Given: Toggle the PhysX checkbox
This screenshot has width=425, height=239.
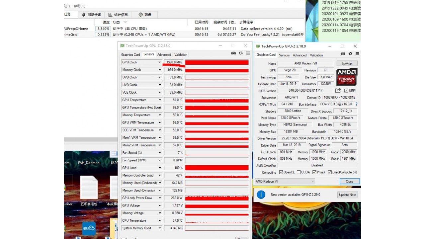Looking at the screenshot, I should click(x=314, y=172).
